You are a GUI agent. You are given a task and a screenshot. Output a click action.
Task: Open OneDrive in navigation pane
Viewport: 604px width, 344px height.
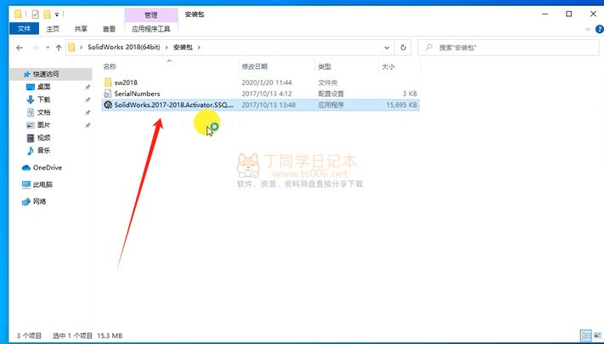click(47, 167)
